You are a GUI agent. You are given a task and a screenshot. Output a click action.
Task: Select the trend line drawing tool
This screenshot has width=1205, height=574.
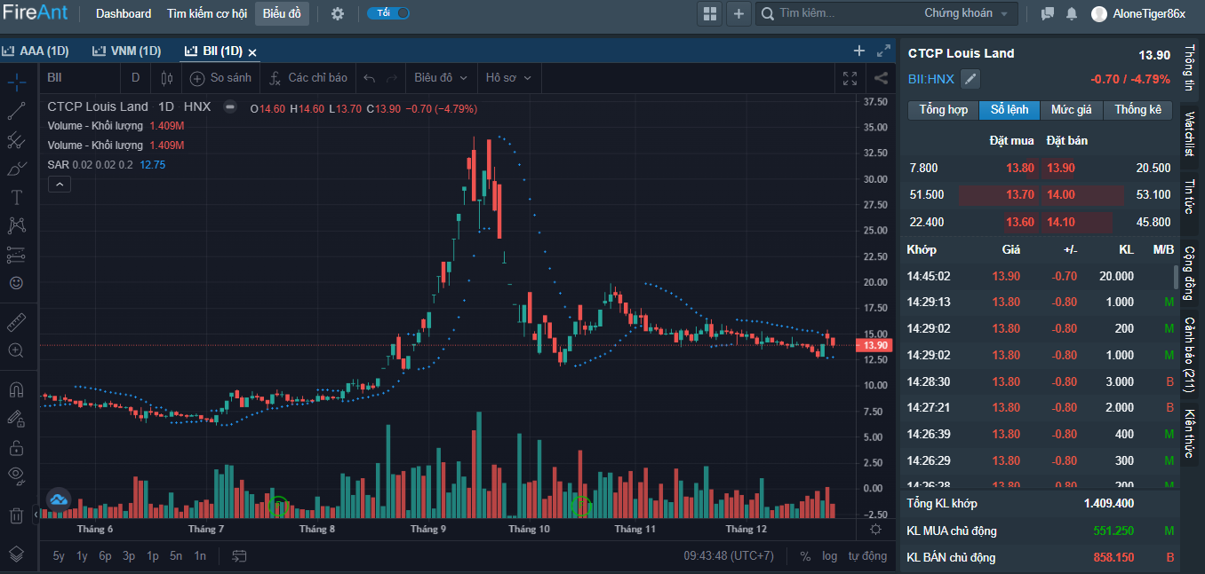click(x=16, y=111)
